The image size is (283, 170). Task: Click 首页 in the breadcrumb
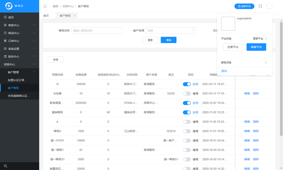(x=56, y=6)
